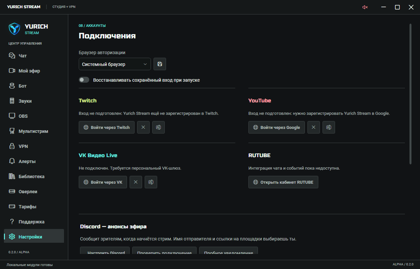The height and width of the screenshot is (269, 420).
Task: Click the Проверить подключение button
Action: coord(164,251)
